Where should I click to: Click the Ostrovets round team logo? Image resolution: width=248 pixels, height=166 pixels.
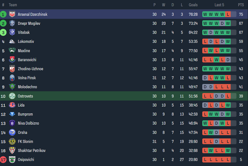click(x=12, y=96)
